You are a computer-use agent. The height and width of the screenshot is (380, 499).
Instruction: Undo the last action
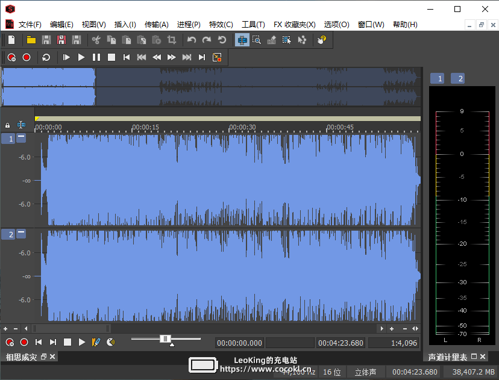coord(191,40)
